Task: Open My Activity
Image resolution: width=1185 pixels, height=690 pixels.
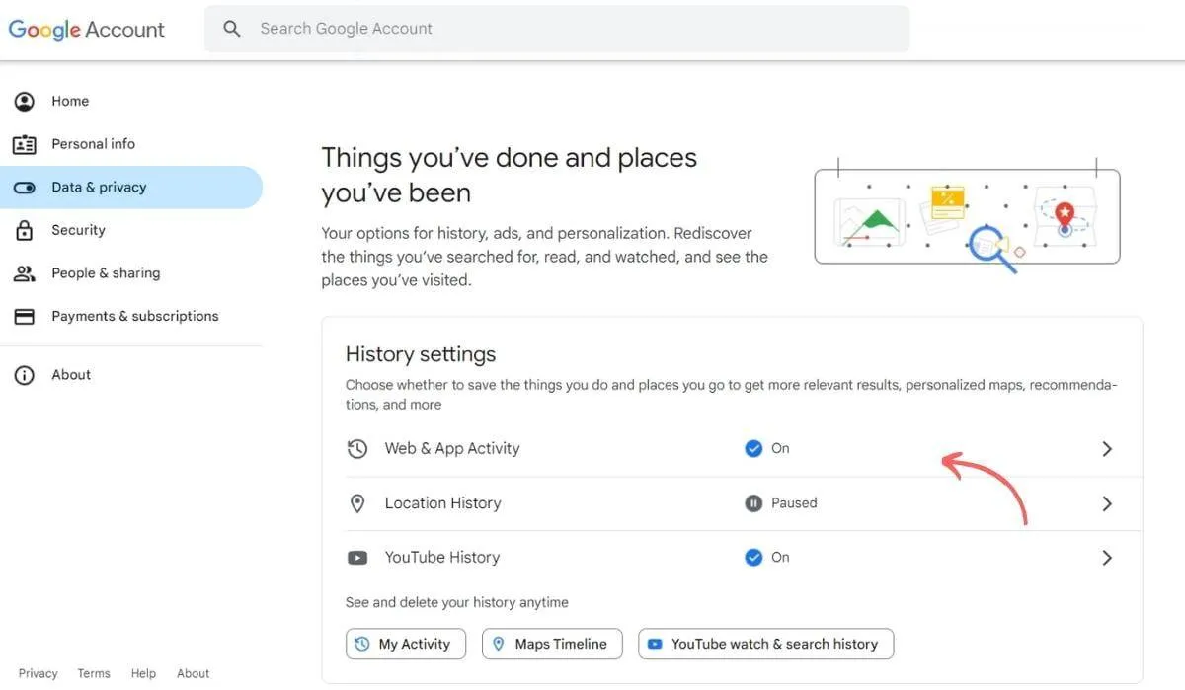Action: pyautogui.click(x=405, y=643)
